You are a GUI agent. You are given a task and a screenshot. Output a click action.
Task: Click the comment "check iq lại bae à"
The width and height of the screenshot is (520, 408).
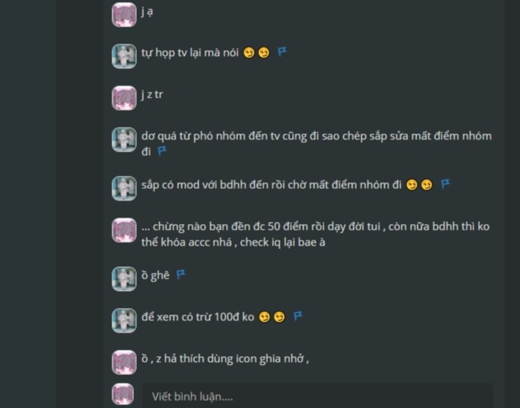(282, 242)
